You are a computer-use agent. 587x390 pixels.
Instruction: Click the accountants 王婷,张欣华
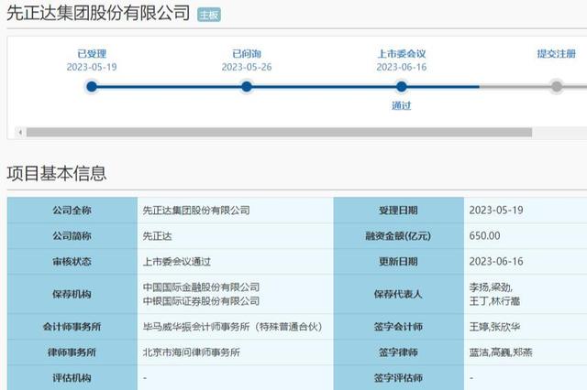(x=494, y=327)
